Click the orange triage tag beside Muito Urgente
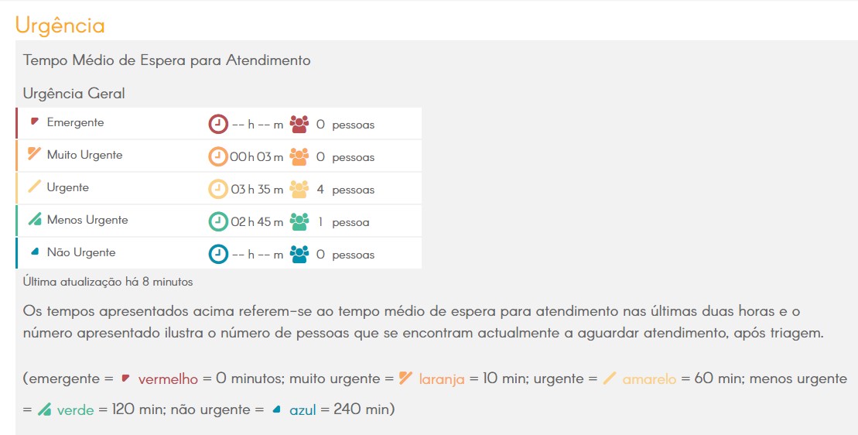This screenshot has height=435, width=858. click(35, 154)
